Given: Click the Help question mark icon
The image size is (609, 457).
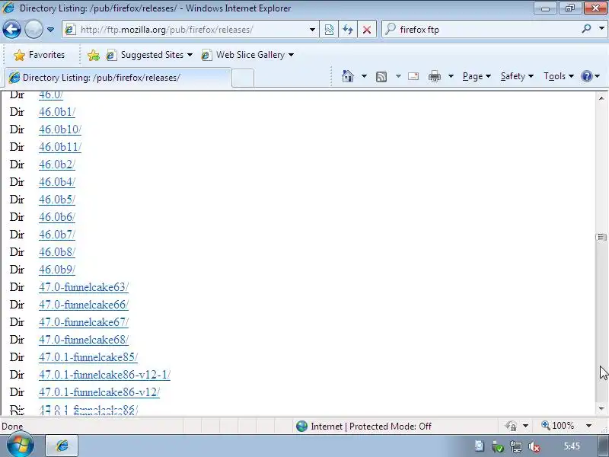Looking at the screenshot, I should [x=586, y=76].
